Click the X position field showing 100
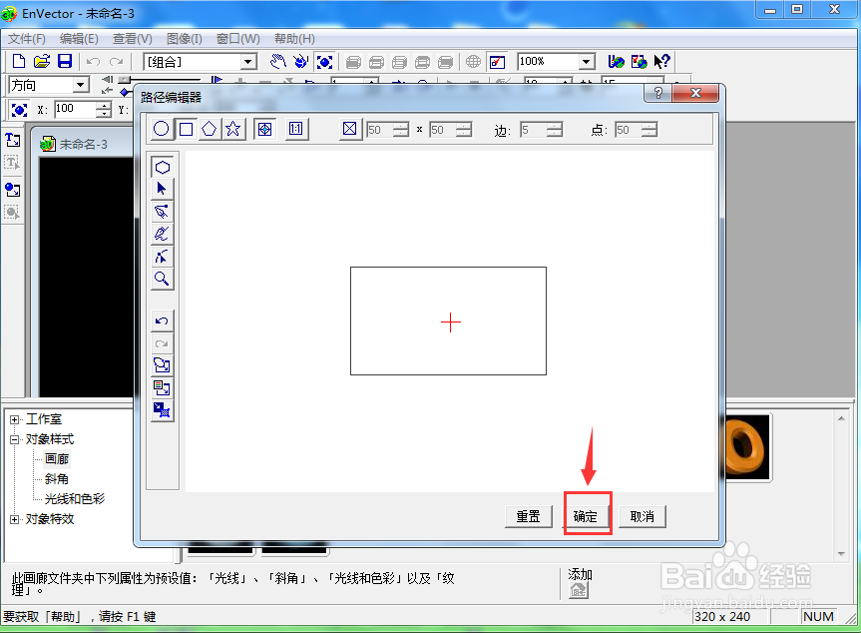 pos(75,110)
